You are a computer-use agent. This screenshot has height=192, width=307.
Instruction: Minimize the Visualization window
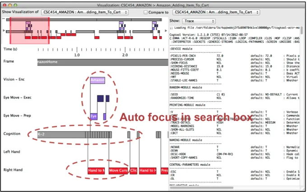click(10, 5)
